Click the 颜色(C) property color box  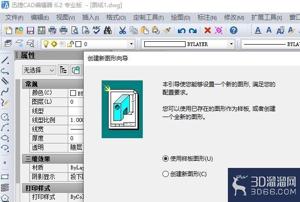(x=73, y=93)
